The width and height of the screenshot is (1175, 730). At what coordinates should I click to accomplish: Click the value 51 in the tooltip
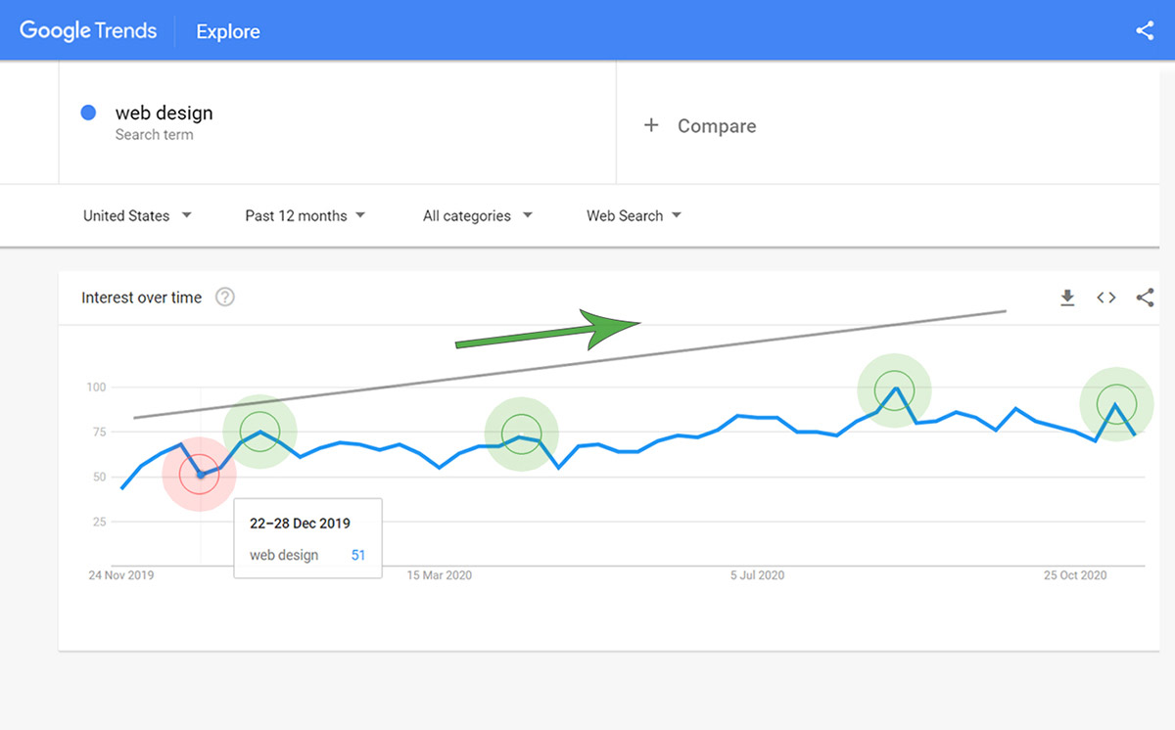(358, 555)
